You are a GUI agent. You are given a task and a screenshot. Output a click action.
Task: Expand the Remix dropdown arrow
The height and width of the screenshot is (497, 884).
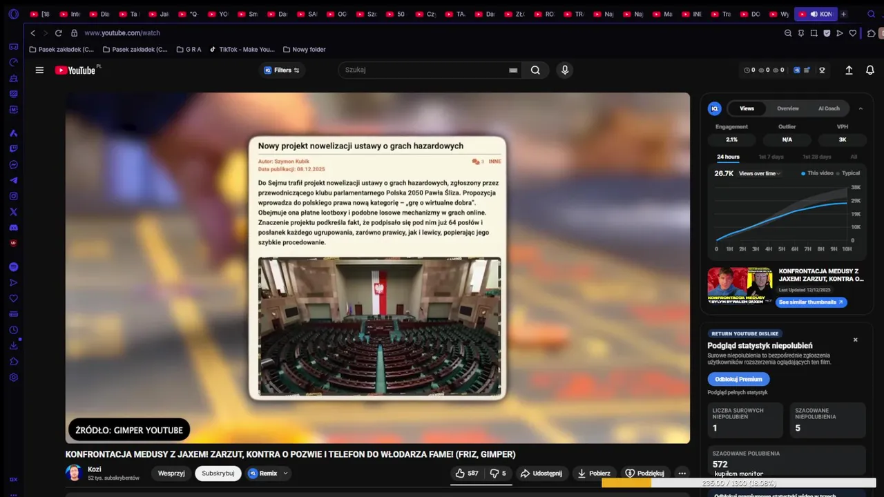[x=285, y=473]
